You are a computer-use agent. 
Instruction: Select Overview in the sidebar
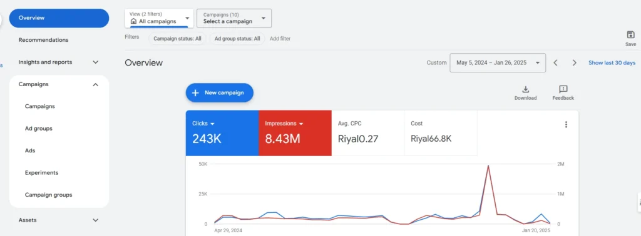point(59,18)
